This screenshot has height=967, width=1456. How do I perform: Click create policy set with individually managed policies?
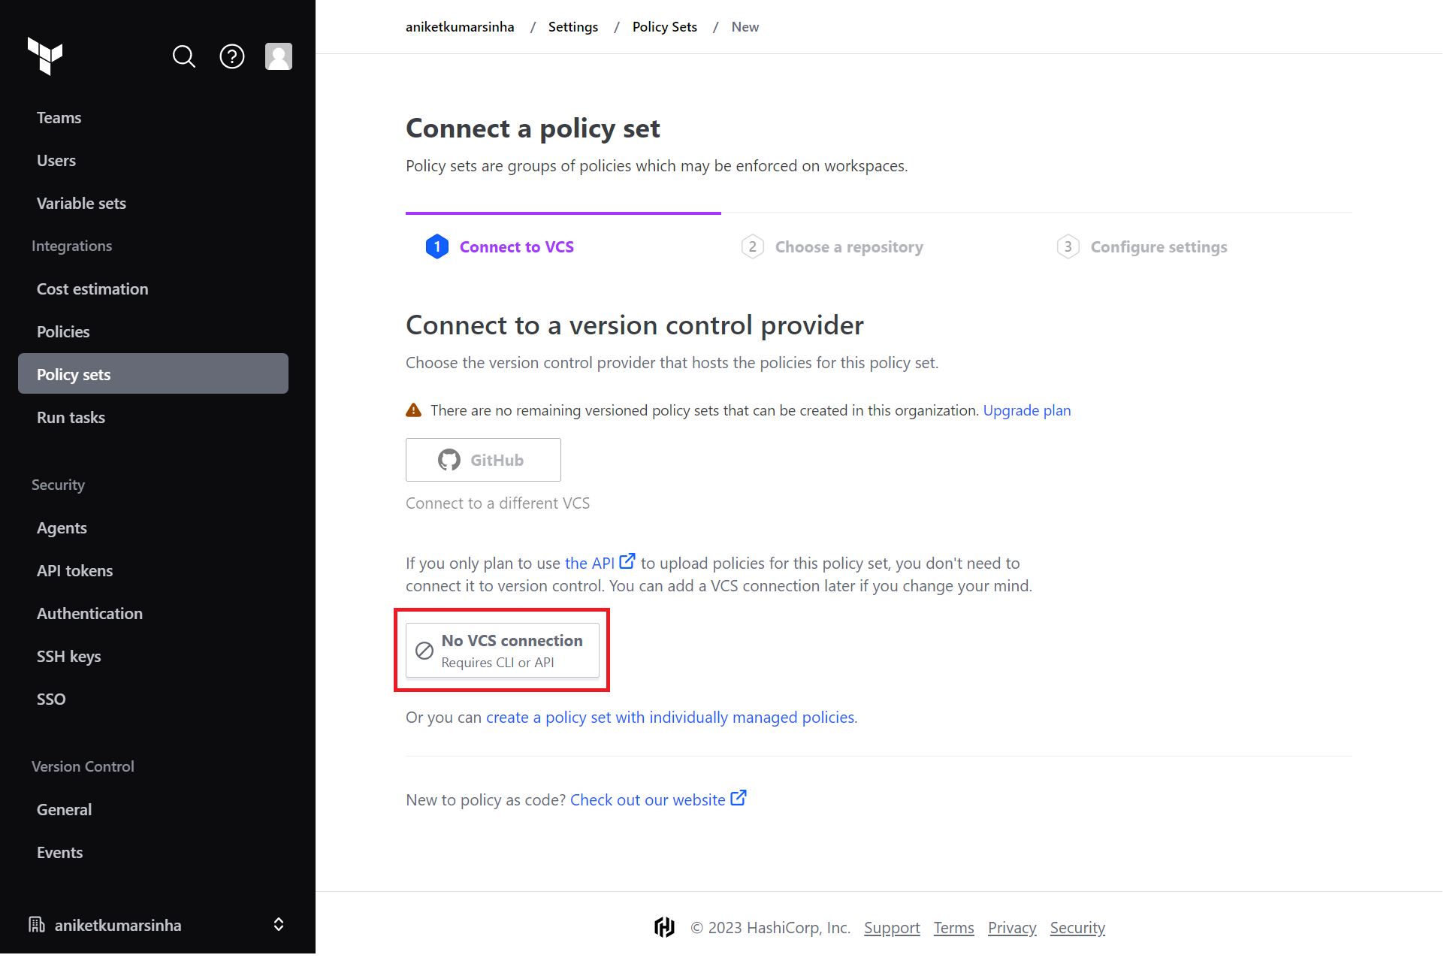pos(670,717)
